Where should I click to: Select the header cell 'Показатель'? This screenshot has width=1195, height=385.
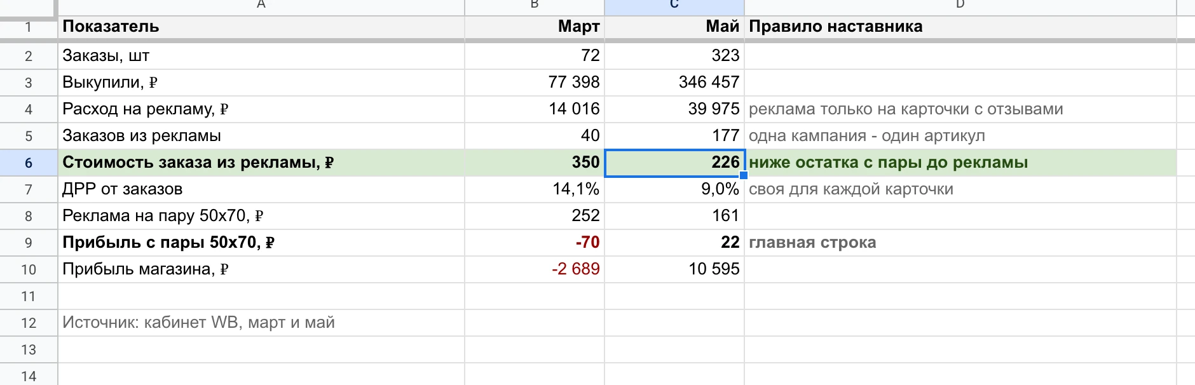pyautogui.click(x=261, y=27)
